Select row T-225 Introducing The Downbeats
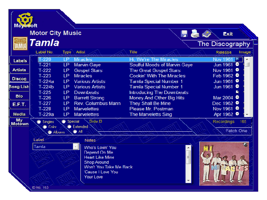The width and height of the screenshot is (267, 200). point(137,92)
